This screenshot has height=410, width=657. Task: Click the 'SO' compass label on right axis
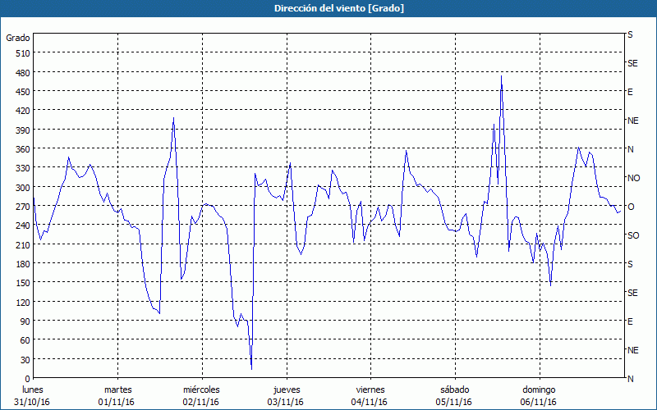(633, 235)
